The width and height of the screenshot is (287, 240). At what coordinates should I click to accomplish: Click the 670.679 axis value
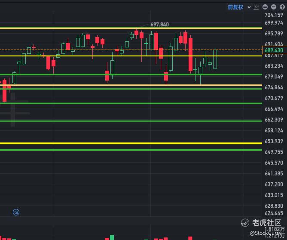[x=274, y=98]
